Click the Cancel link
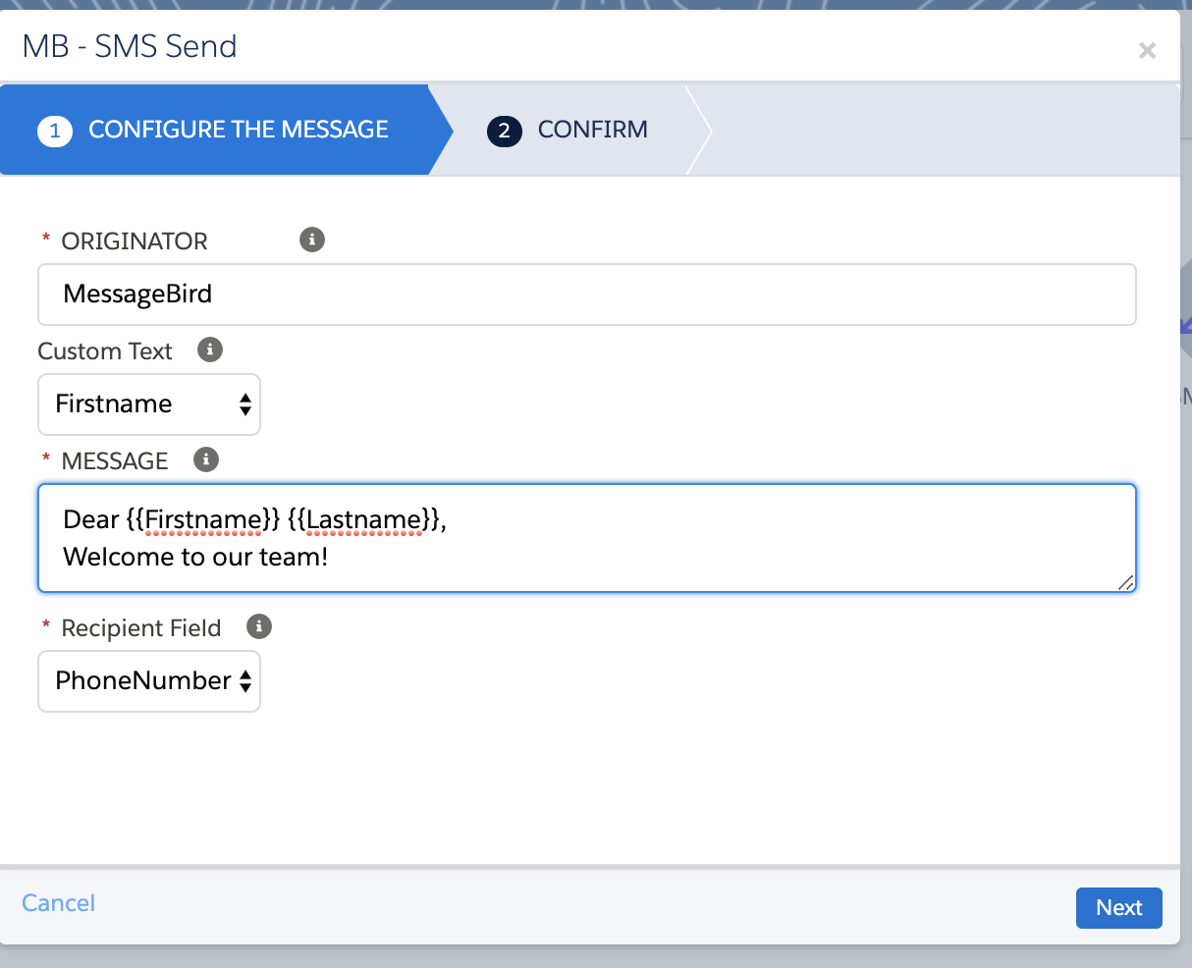The image size is (1192, 968). point(59,903)
